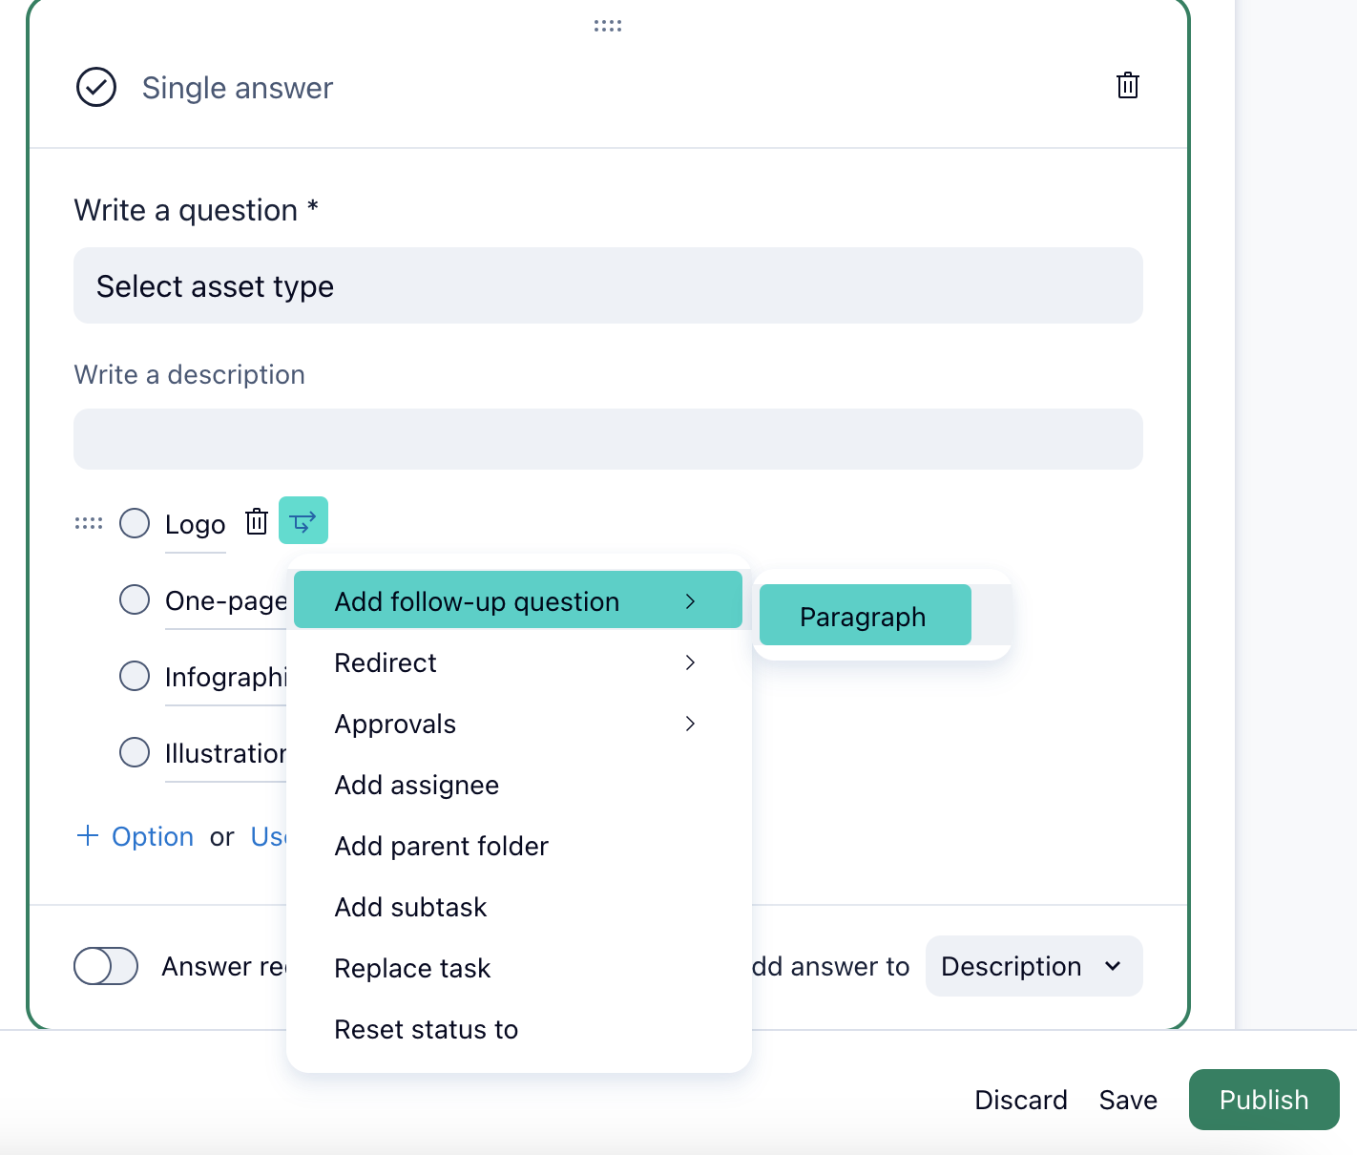Open the Description dropdown

coord(1033,966)
